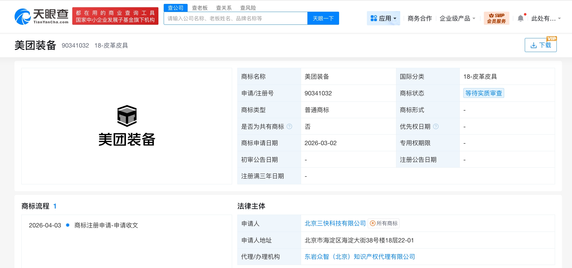Click the 天眼一下 search button
Image resolution: width=572 pixels, height=268 pixels.
tap(323, 18)
